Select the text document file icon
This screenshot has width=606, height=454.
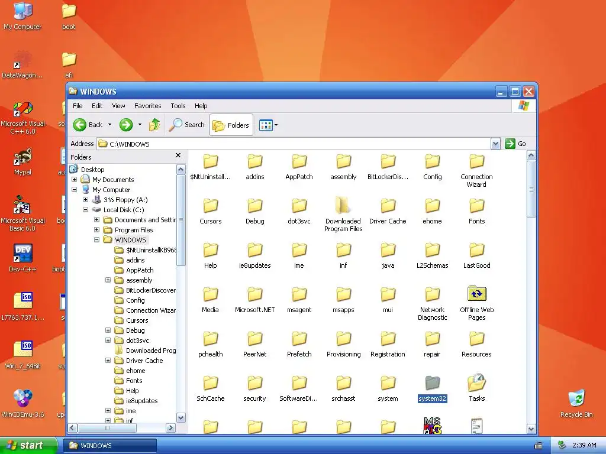(476, 426)
